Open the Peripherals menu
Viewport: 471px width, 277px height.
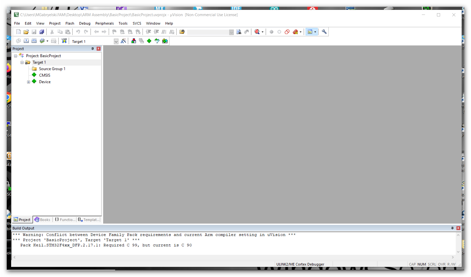coord(104,23)
